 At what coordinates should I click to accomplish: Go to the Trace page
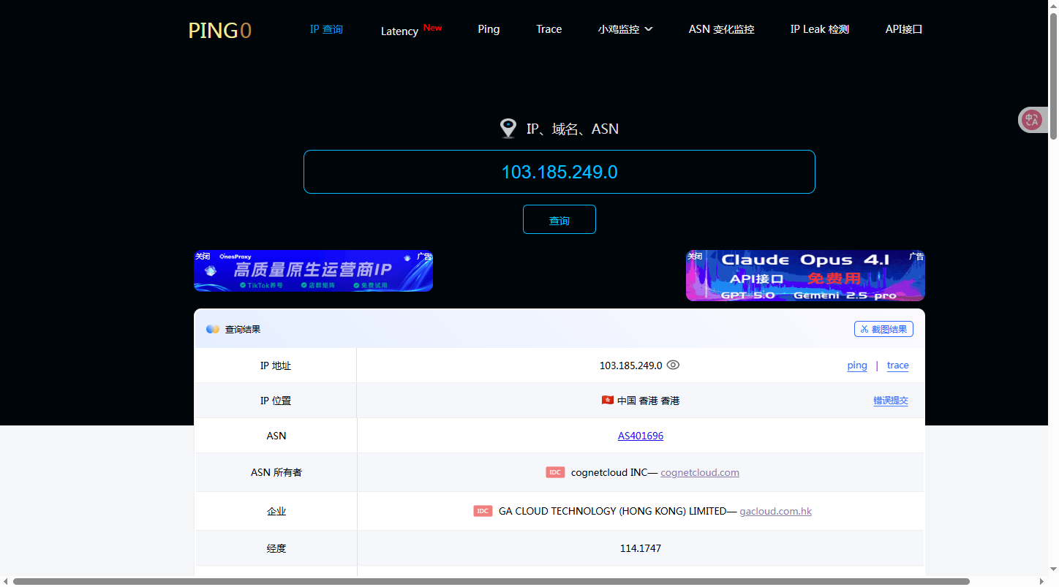[x=549, y=29]
